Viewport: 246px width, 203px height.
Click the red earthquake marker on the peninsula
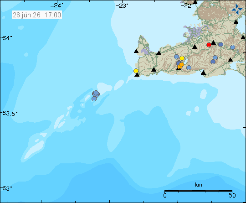click(209, 45)
